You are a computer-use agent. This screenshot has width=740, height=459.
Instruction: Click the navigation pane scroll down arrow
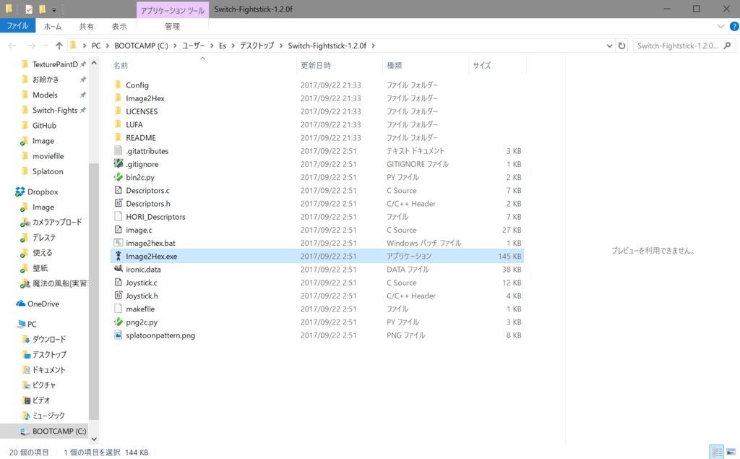tap(93, 439)
